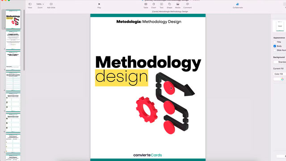
Task: Open the Color Fill dropdown
Action: (279, 74)
